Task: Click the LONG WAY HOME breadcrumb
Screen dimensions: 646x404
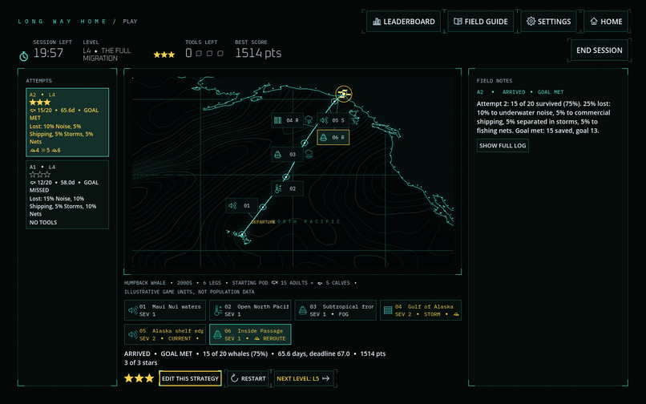Action: (62, 22)
